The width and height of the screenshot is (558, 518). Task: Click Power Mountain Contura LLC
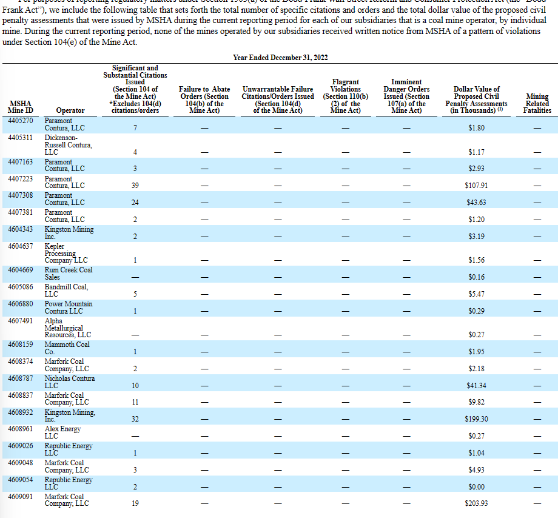pyautogui.click(x=69, y=308)
